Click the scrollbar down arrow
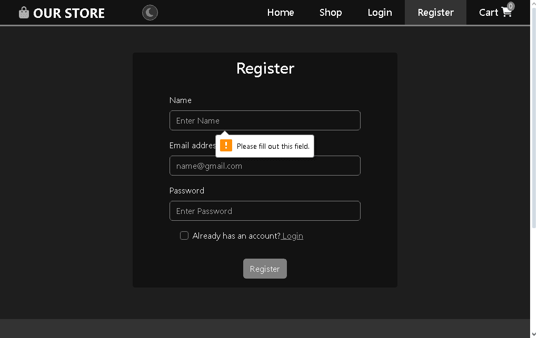This screenshot has width=538, height=338. click(534, 334)
